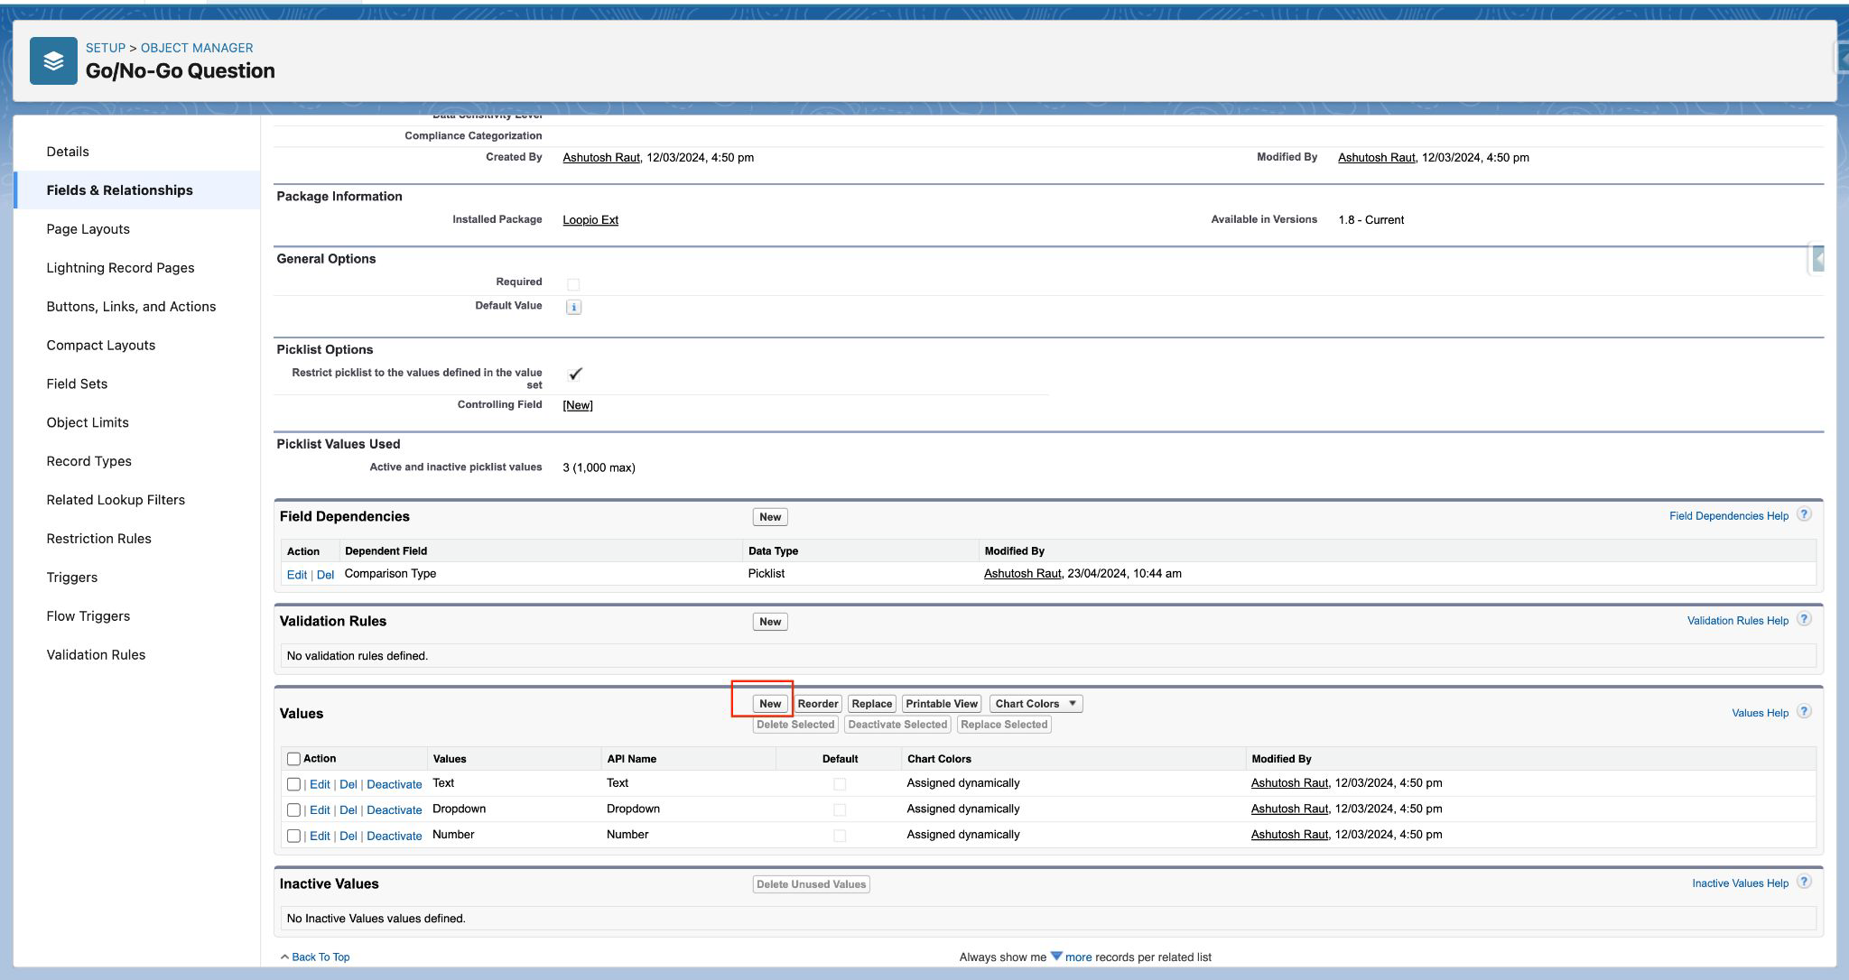This screenshot has height=980, width=1849.
Task: Click New button in Values section
Action: (x=770, y=704)
